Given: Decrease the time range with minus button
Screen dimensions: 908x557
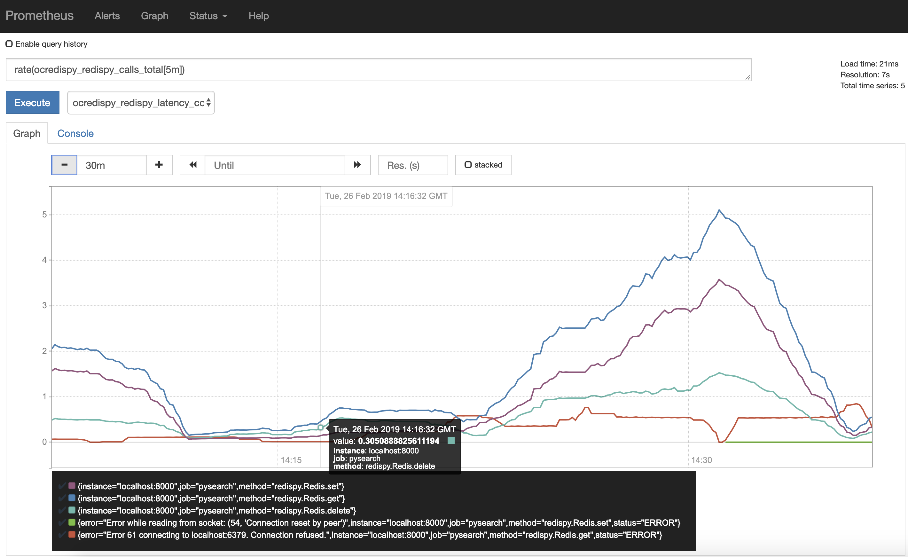Looking at the screenshot, I should point(64,165).
